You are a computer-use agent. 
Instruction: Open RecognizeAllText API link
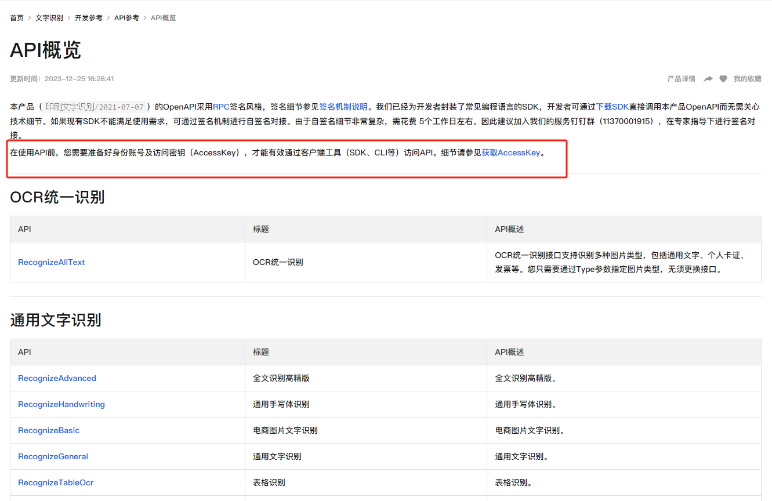52,262
